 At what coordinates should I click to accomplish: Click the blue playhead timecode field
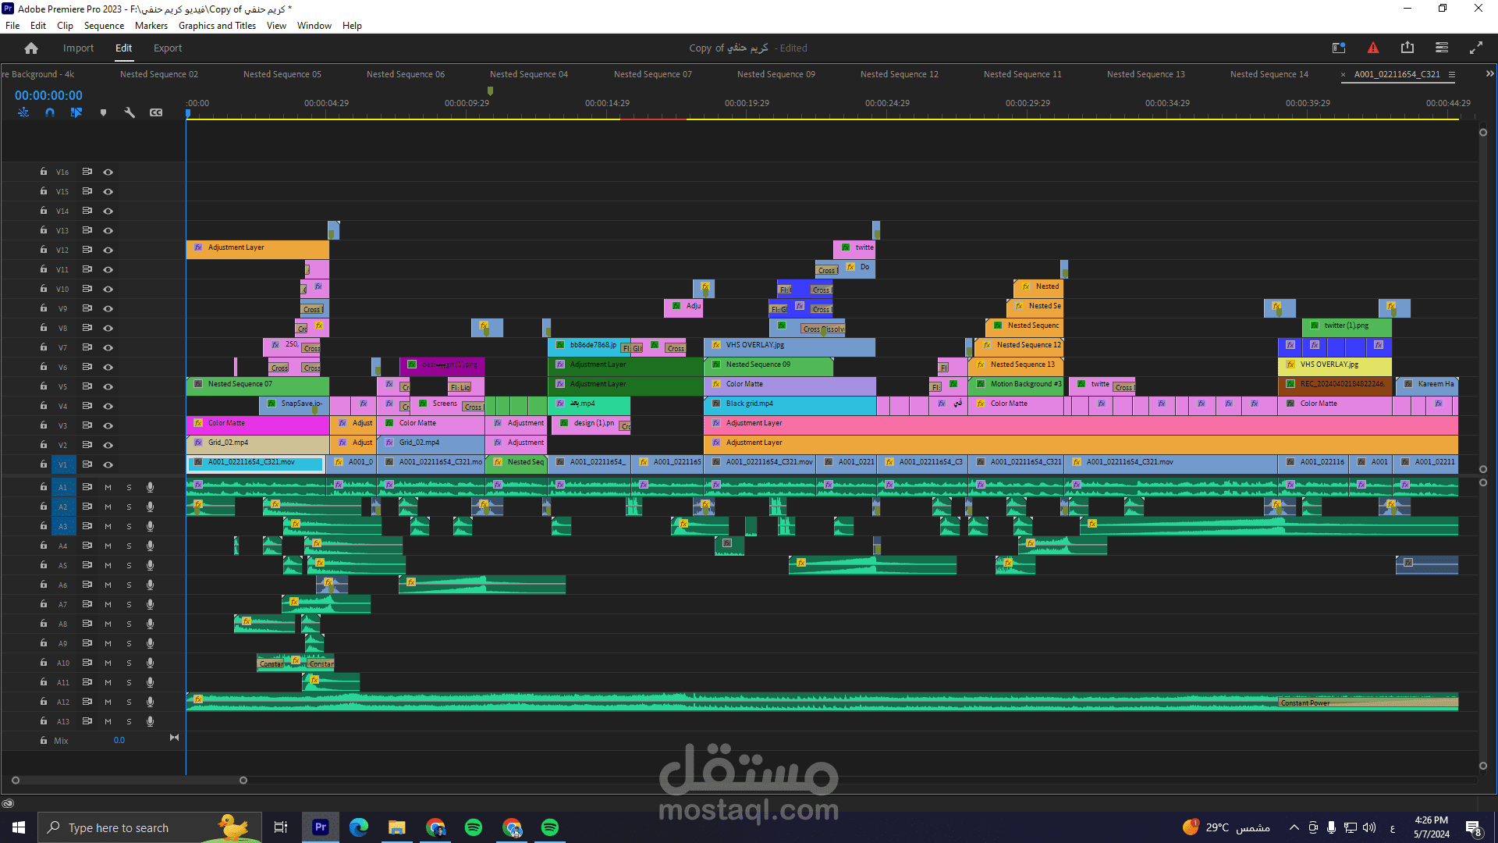click(x=48, y=95)
